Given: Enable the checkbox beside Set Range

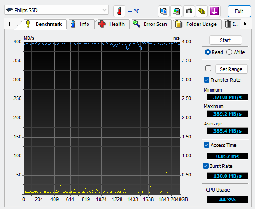Looking at the screenshot, I should (x=208, y=68).
